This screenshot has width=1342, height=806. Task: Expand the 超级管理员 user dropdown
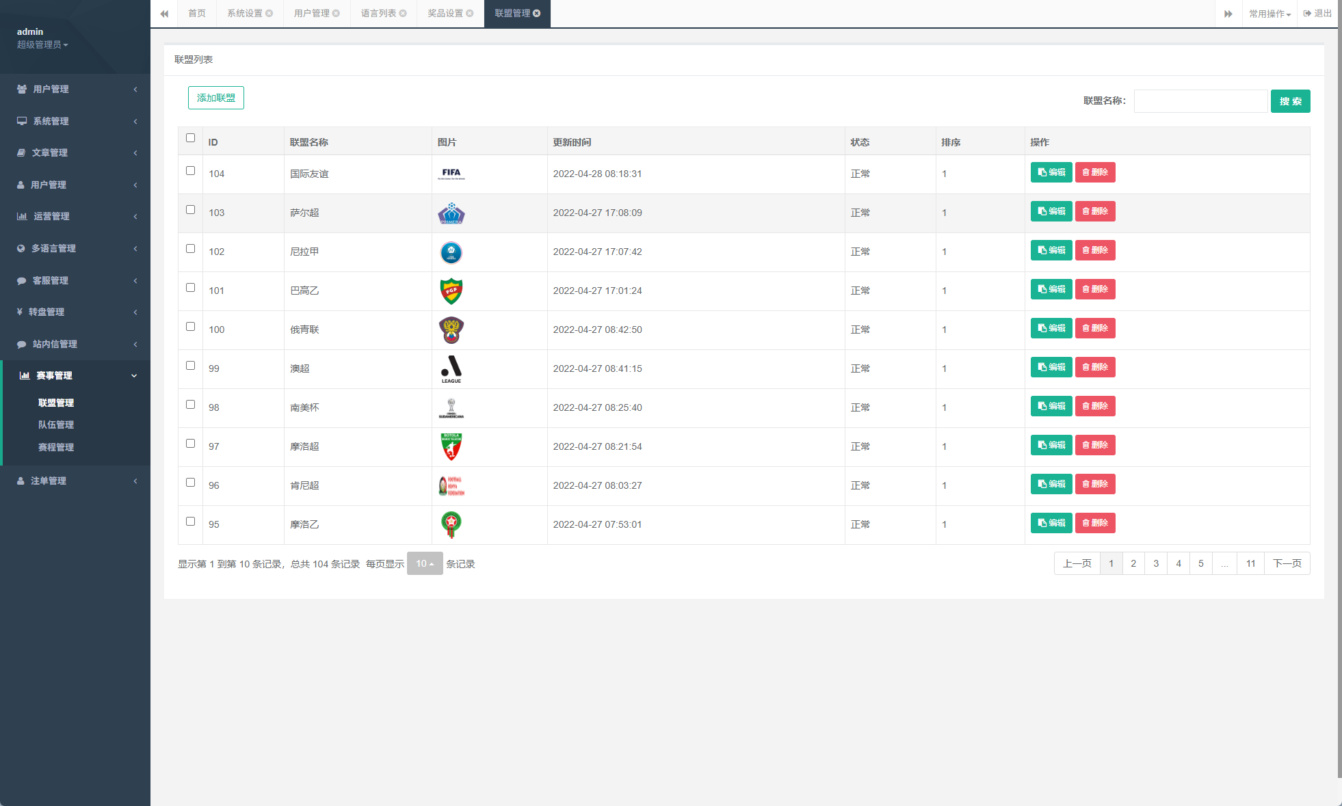tap(42, 45)
